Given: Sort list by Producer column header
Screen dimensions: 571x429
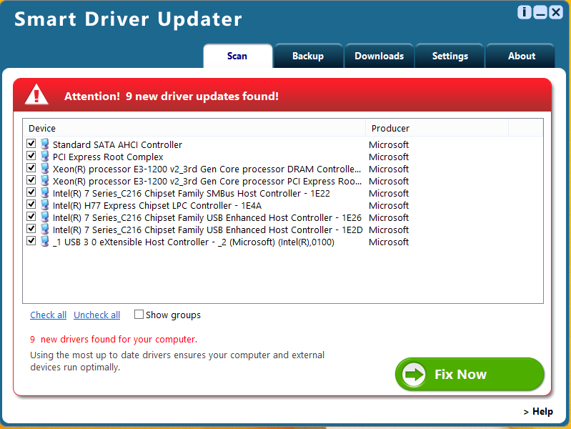Looking at the screenshot, I should (437, 128).
